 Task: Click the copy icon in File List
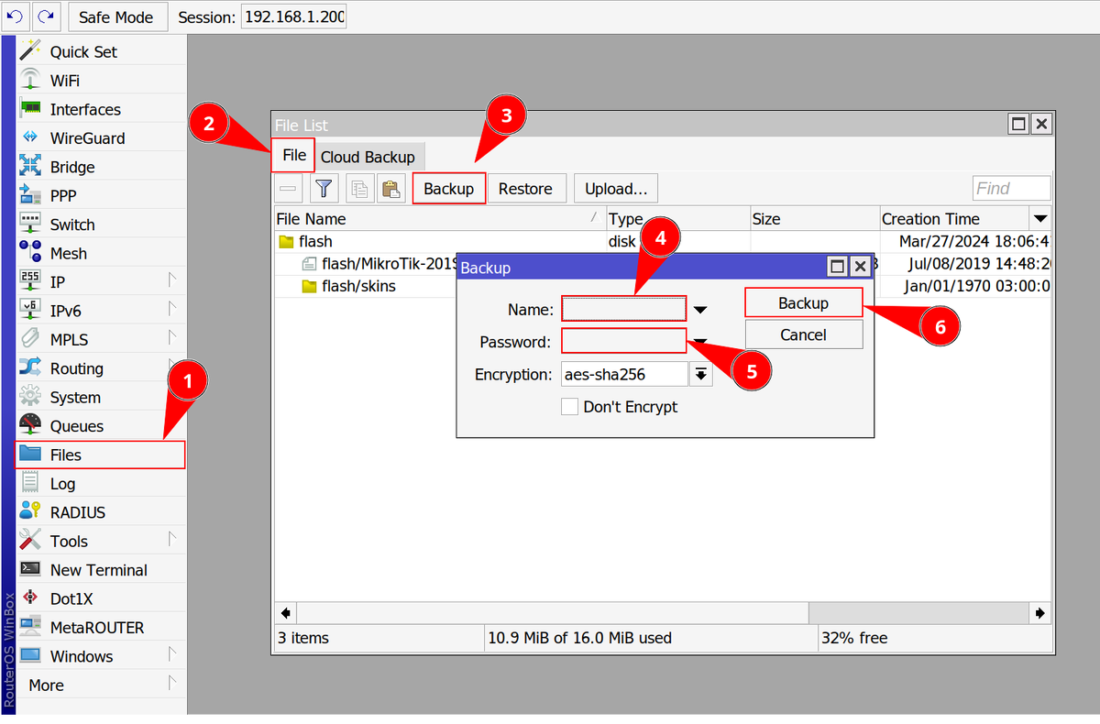[x=359, y=189]
